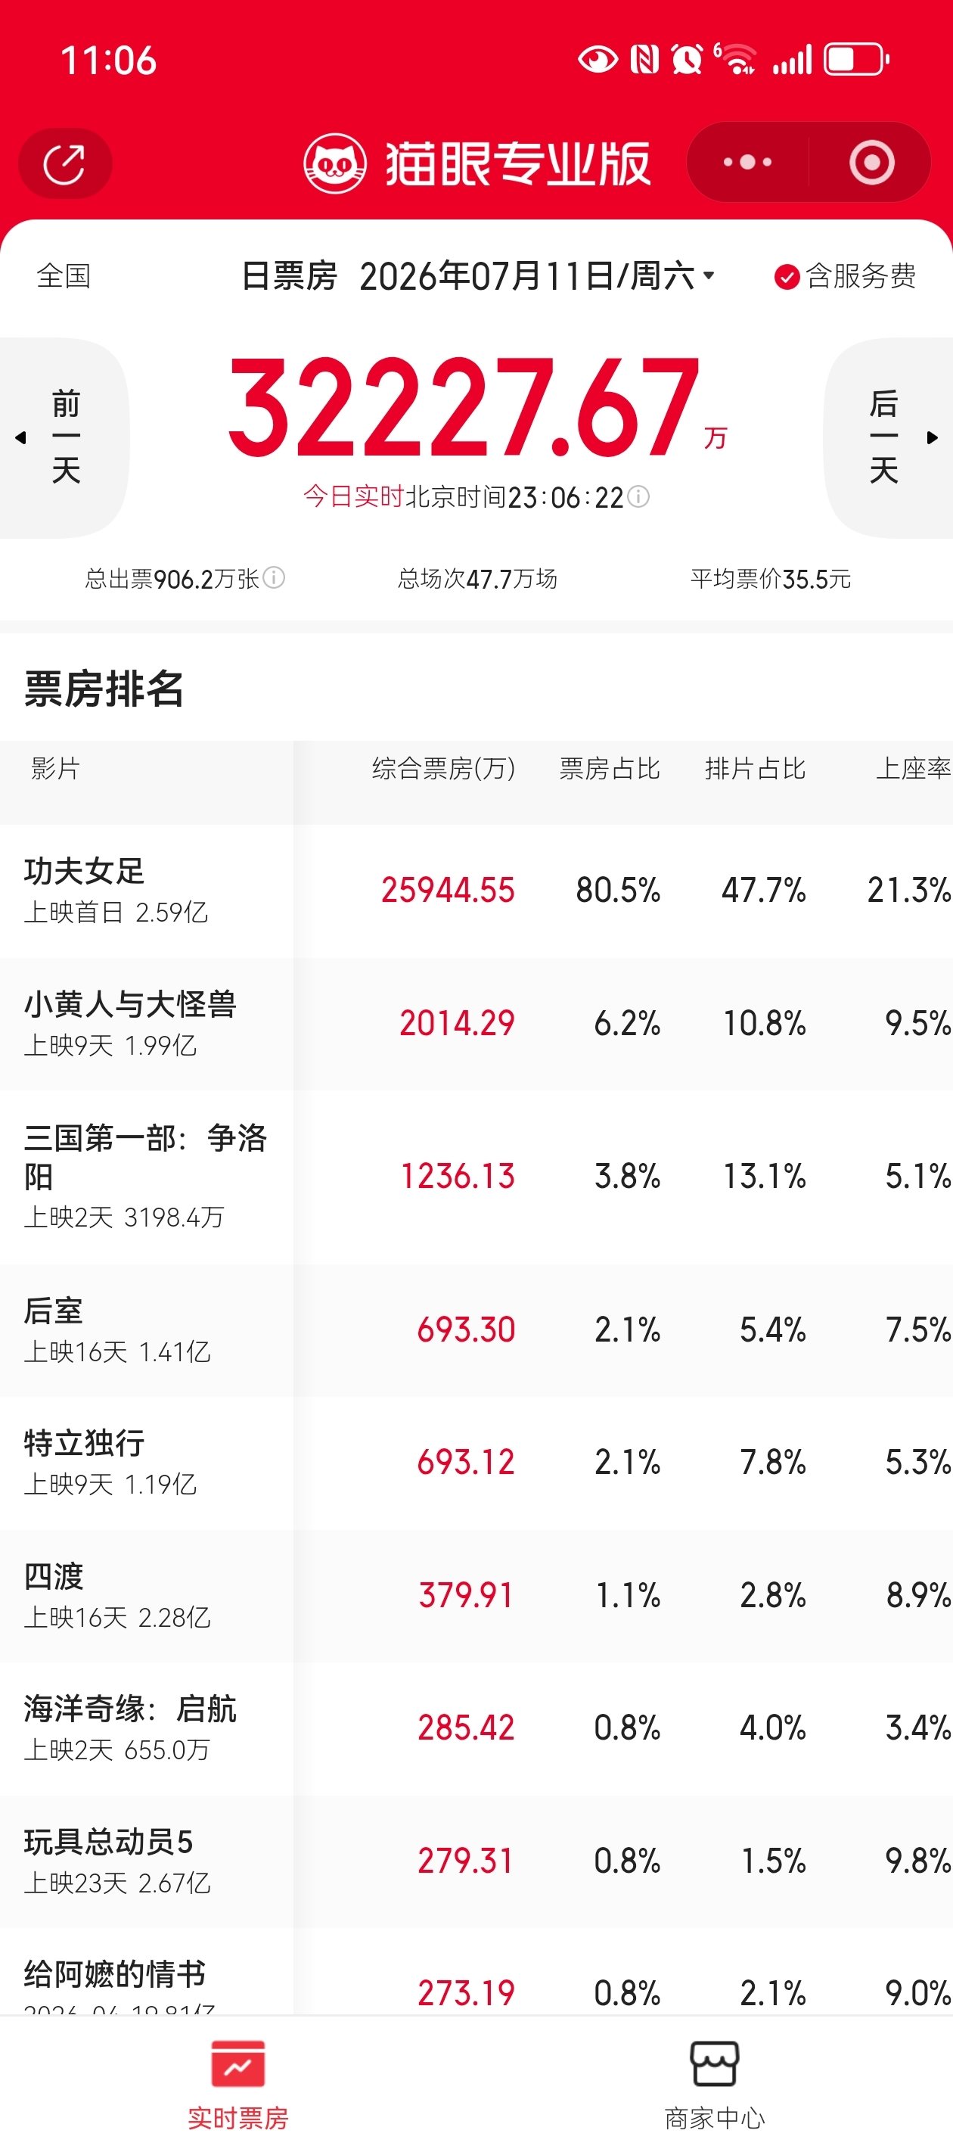
Task: Tap the 商家中心 store icon
Action: tap(714, 2063)
